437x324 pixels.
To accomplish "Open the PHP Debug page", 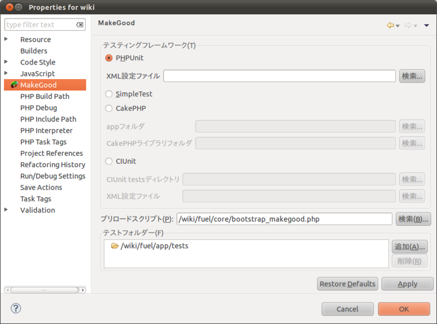I will pyautogui.click(x=38, y=108).
